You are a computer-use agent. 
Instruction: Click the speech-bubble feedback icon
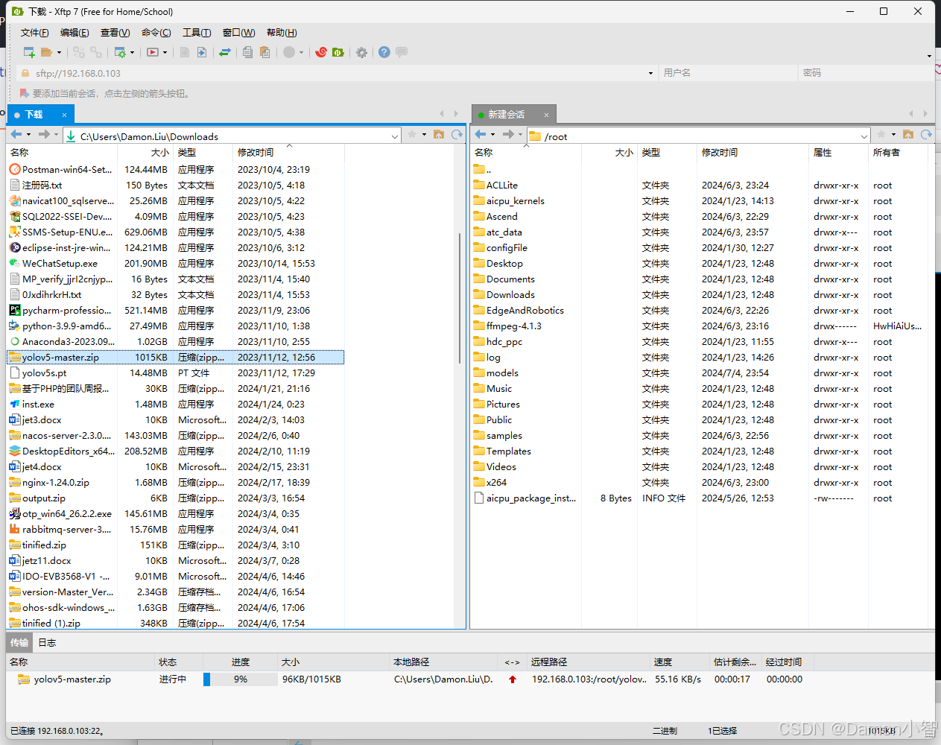pyautogui.click(x=402, y=52)
